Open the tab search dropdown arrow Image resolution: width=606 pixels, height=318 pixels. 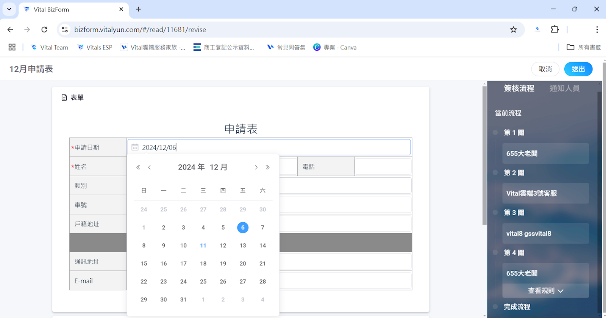coord(9,9)
